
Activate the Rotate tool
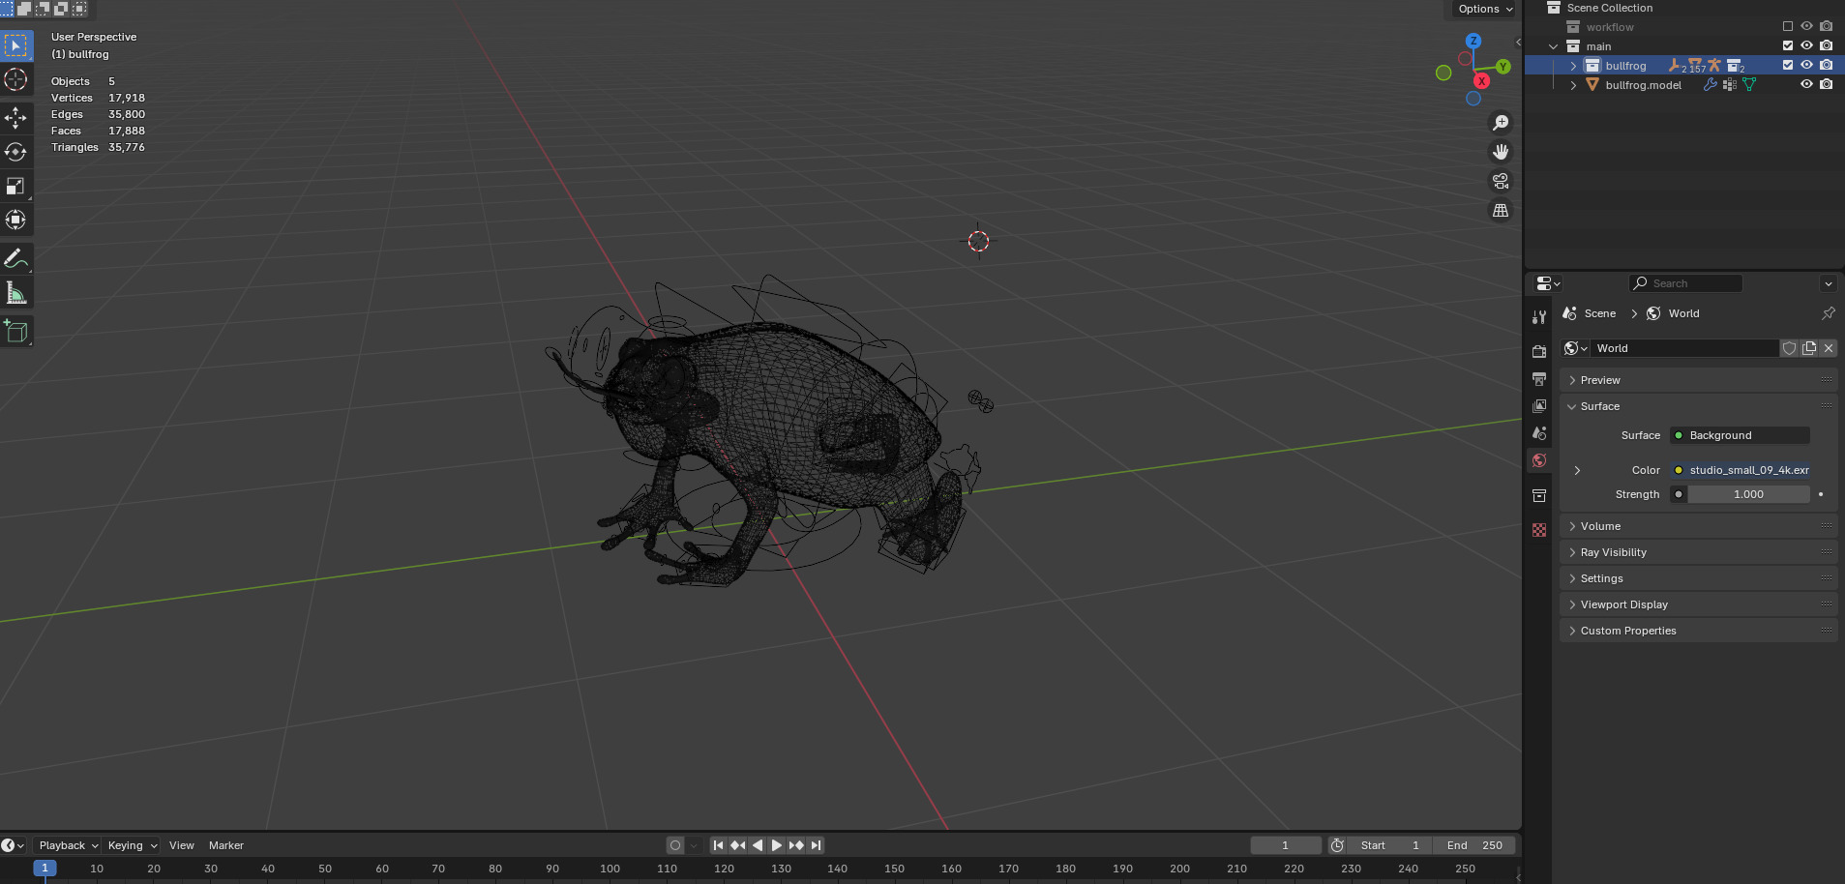[15, 152]
